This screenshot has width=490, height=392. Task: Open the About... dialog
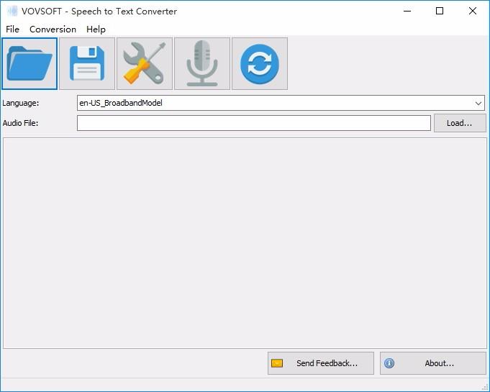(x=433, y=363)
